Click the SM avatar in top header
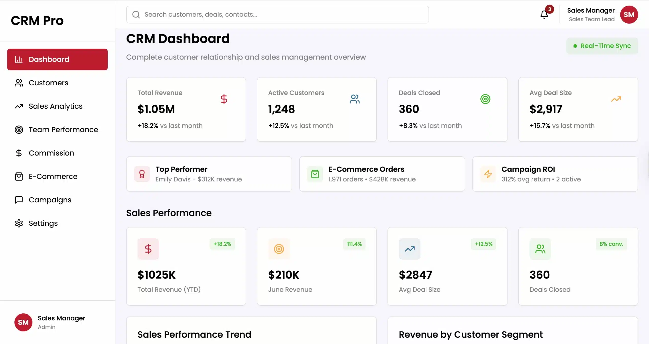 629,15
